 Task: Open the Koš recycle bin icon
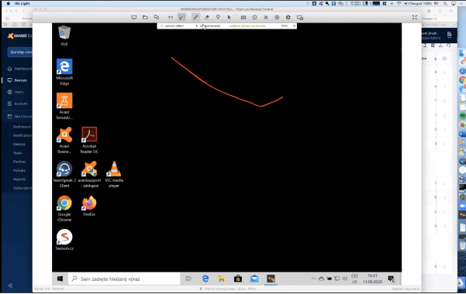(x=64, y=36)
